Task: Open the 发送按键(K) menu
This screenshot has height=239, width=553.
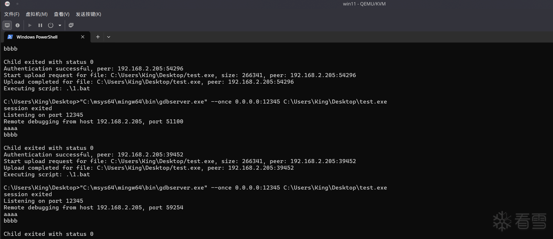Action: 88,14
